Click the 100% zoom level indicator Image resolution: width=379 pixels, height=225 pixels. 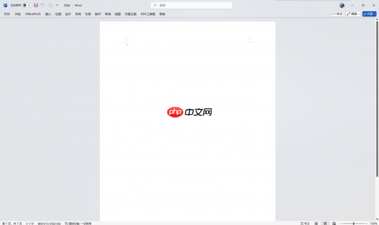pos(373,223)
